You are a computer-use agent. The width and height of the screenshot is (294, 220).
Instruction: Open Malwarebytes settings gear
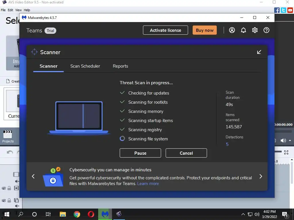tap(255, 30)
